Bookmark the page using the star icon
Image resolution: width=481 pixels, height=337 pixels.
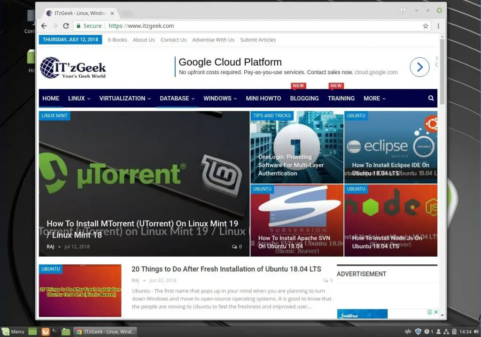coord(426,26)
